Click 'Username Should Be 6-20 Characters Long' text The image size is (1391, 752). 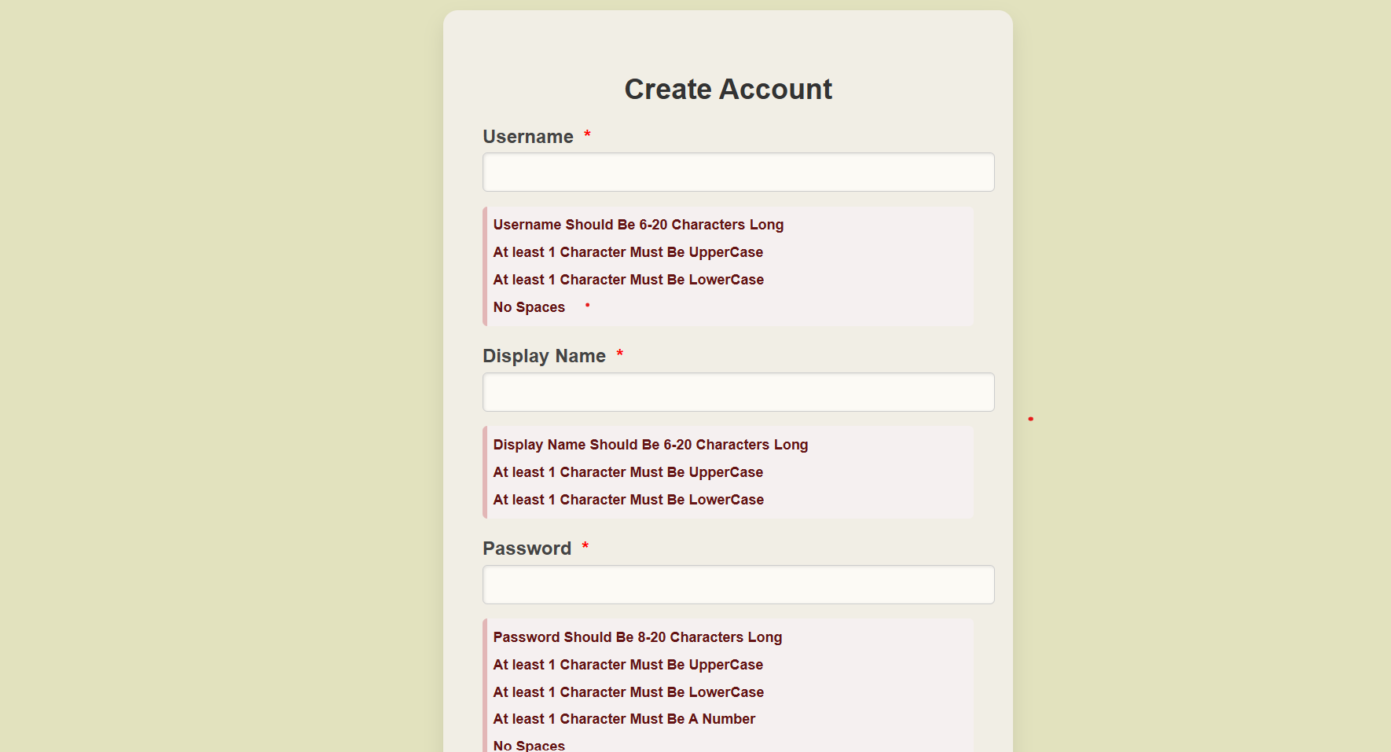637,225
